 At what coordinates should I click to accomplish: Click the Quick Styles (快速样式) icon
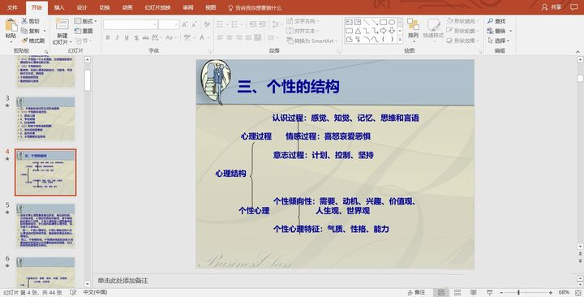pos(433,24)
